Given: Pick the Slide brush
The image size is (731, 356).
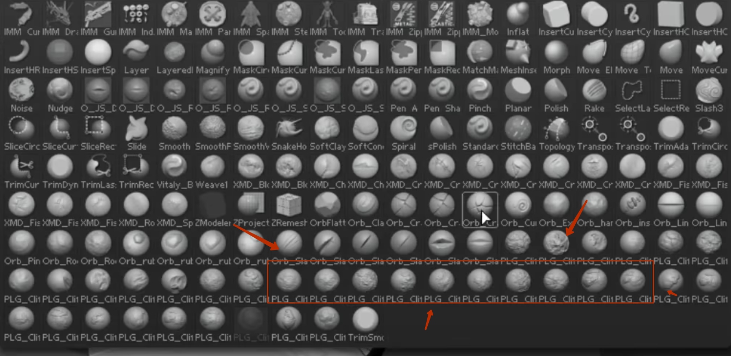Looking at the screenshot, I should click(x=136, y=133).
